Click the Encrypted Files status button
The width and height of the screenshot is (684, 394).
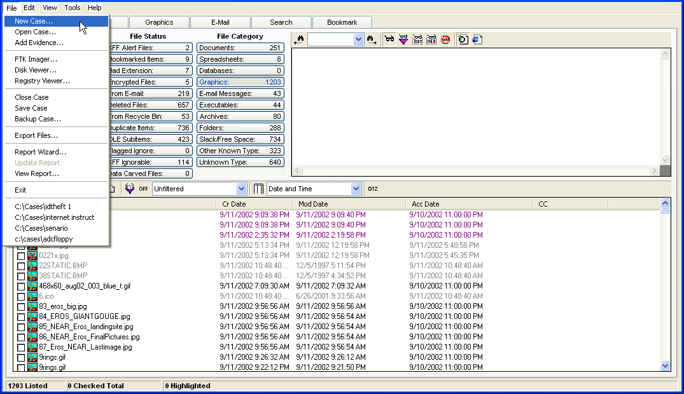pyautogui.click(x=150, y=82)
